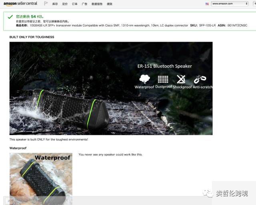The image size is (256, 205).
Task: Click the Waterproof cloud icon in banner
Action: [x=144, y=79]
